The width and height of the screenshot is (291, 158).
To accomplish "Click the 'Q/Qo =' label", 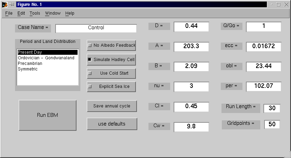I will (231, 26).
